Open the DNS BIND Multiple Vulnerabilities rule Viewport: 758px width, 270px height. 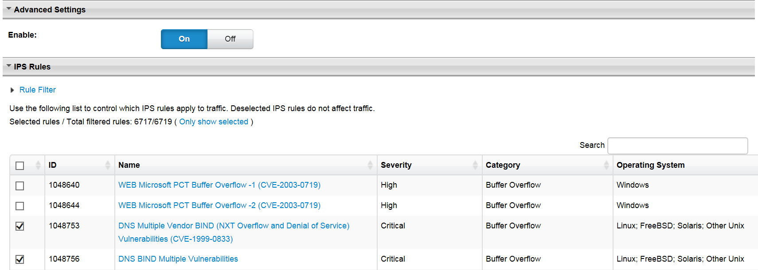click(x=178, y=259)
